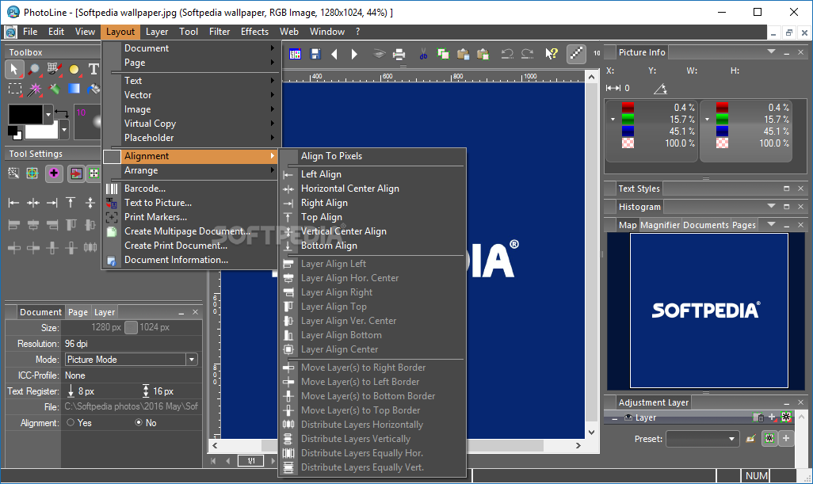
Task: Open the browse/document overview toolbar icon
Action: click(295, 53)
